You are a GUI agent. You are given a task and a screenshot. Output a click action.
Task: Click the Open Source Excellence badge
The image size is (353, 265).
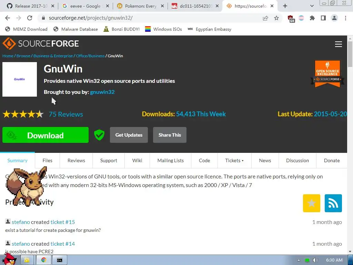[327, 73]
